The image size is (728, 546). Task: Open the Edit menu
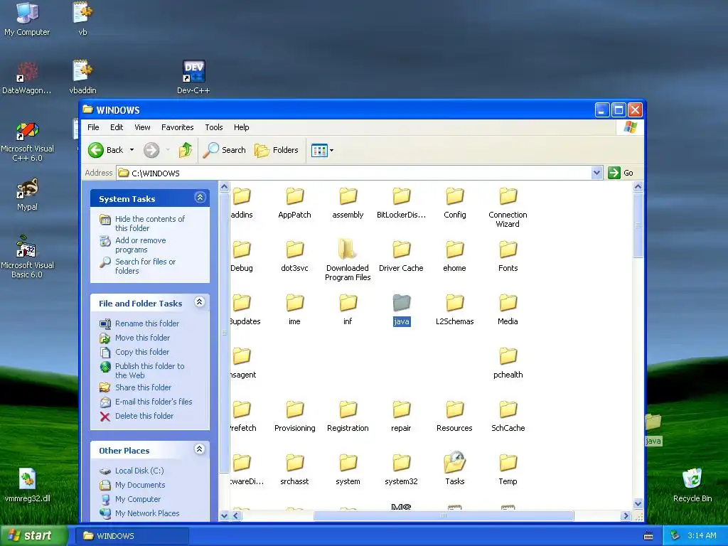117,127
